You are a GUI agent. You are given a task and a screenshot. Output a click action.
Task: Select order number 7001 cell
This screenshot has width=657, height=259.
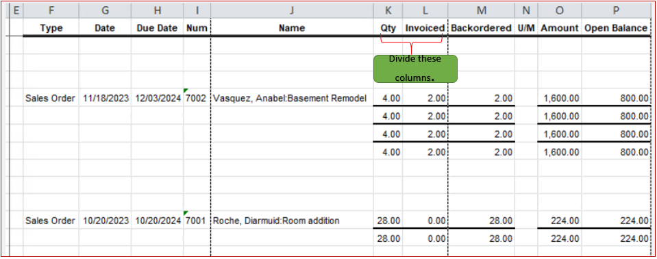(x=197, y=220)
